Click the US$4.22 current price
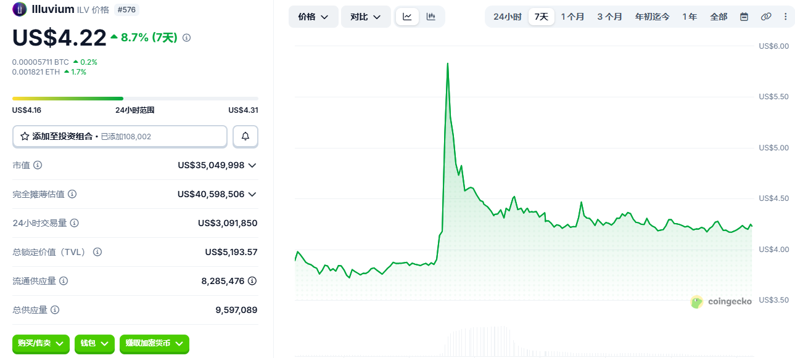 click(60, 38)
